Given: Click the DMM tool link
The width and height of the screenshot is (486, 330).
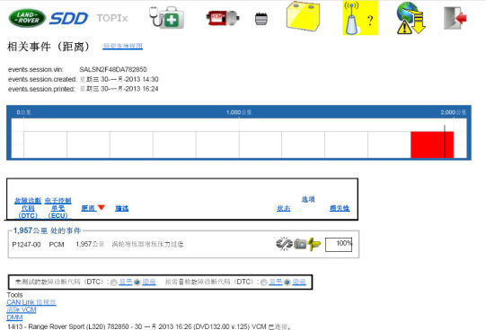Looking at the screenshot, I should (x=14, y=317).
